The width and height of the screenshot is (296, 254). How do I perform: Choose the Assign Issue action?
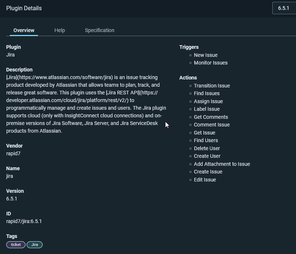point(208,101)
